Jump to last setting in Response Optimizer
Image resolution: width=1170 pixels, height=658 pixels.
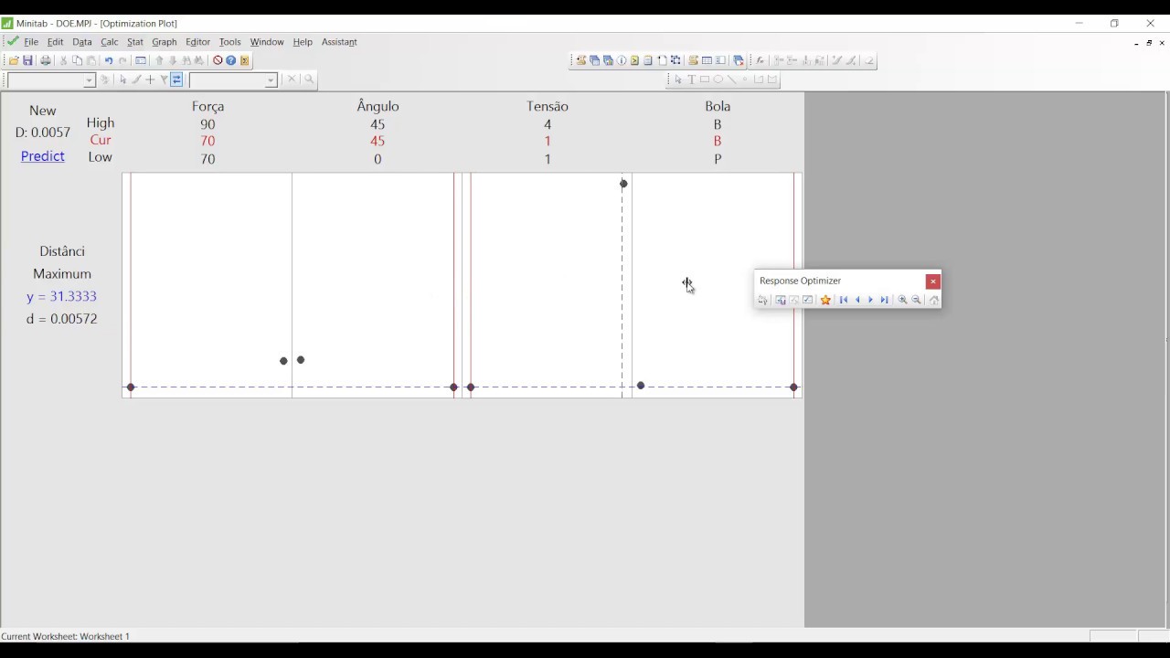pos(884,300)
